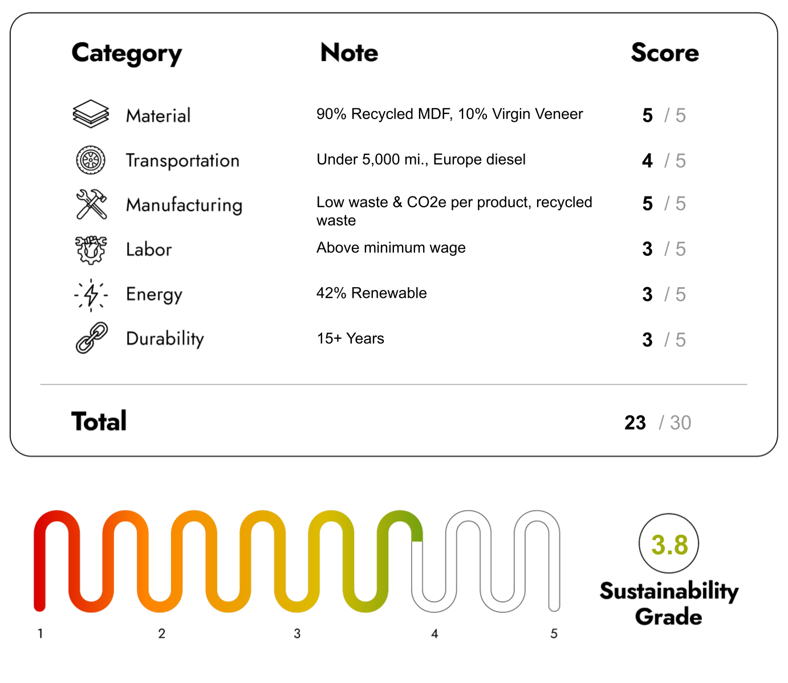Select the Category column header

click(x=127, y=54)
